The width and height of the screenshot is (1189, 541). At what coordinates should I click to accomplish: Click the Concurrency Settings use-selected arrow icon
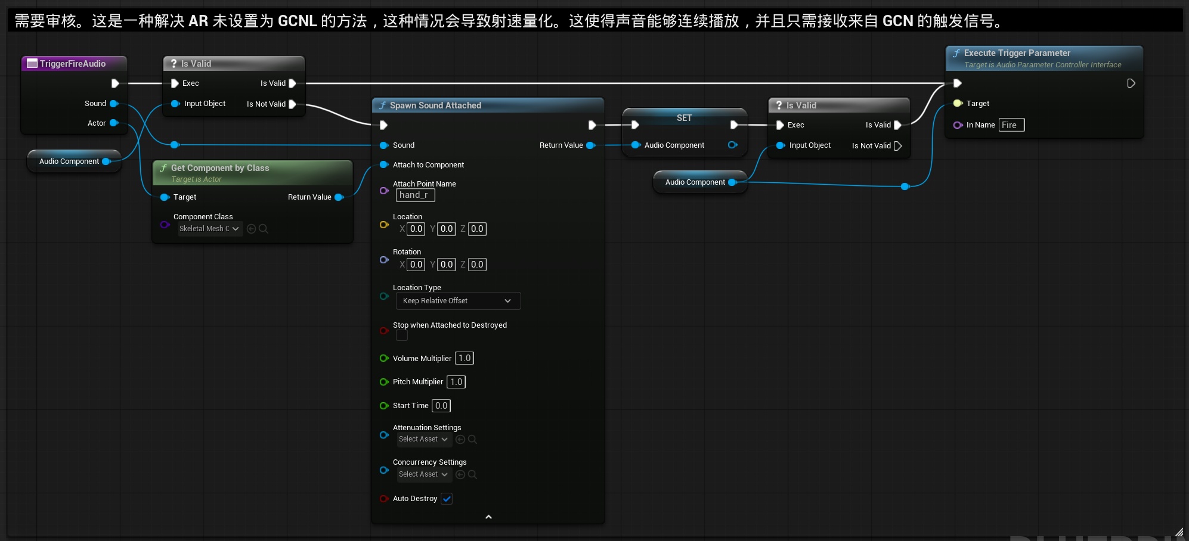pos(460,475)
